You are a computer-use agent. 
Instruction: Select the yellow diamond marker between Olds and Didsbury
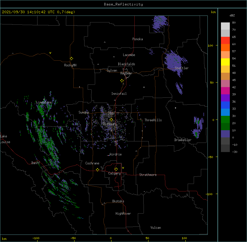pyautogui.click(x=111, y=120)
